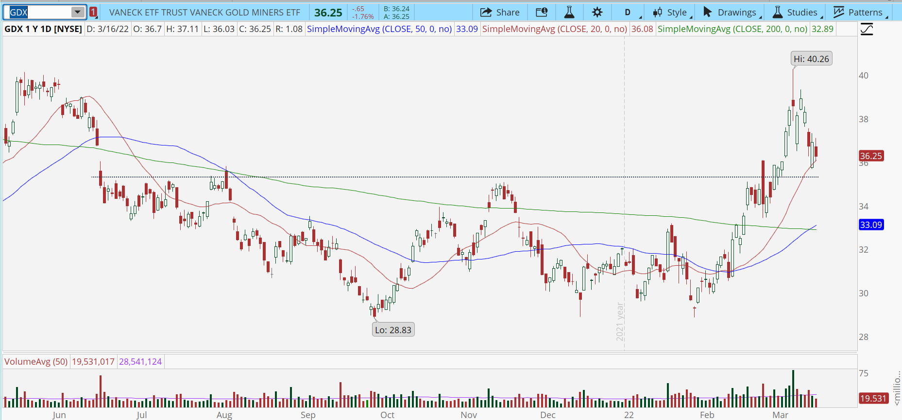Image resolution: width=902 pixels, height=420 pixels.
Task: Click the Lo: 28.83 price bubble
Action: tap(393, 330)
